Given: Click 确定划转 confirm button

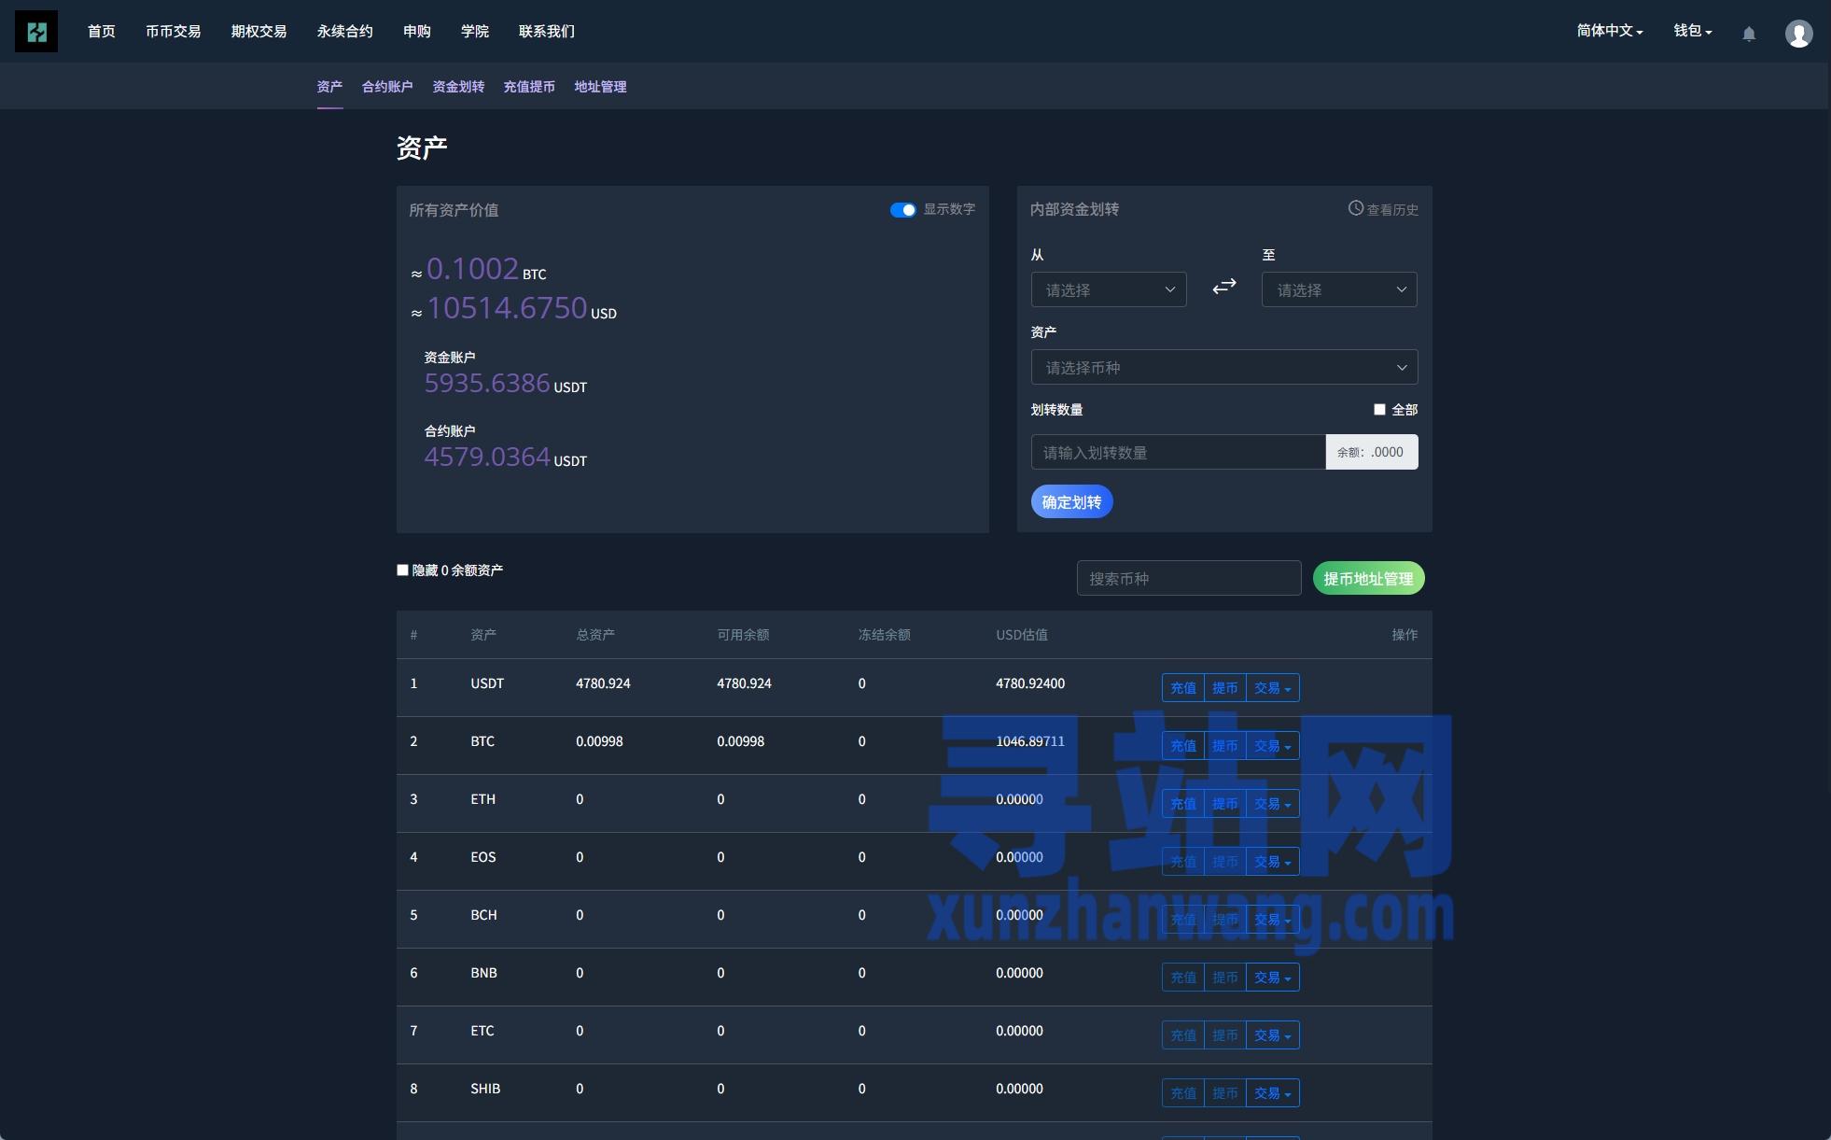Looking at the screenshot, I should click(x=1071, y=501).
